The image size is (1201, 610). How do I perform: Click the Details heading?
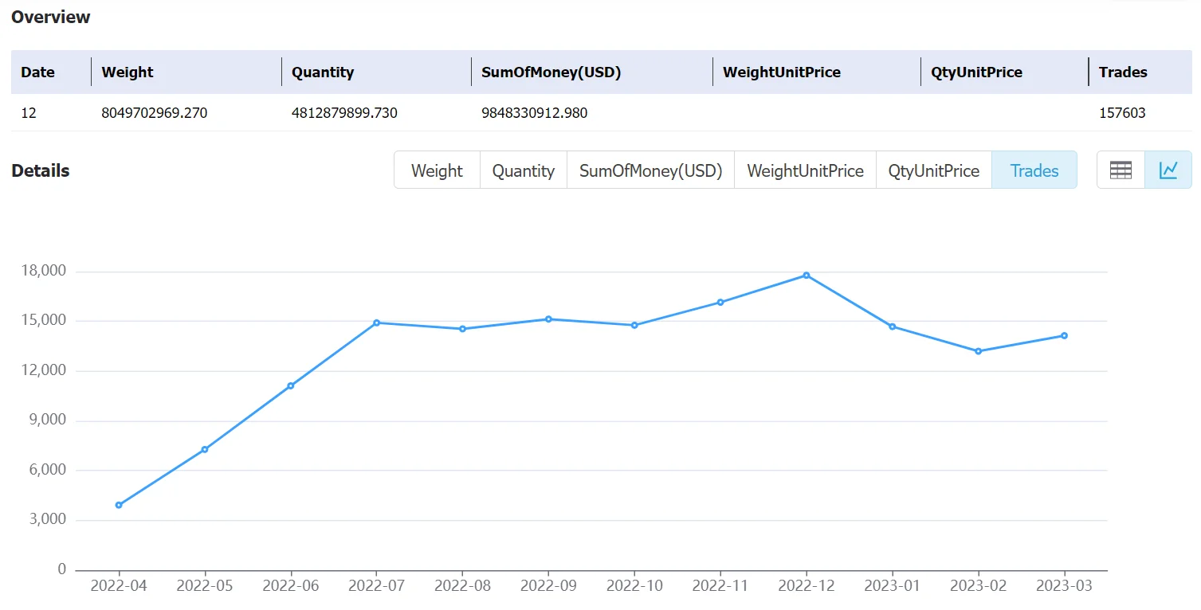(x=41, y=170)
